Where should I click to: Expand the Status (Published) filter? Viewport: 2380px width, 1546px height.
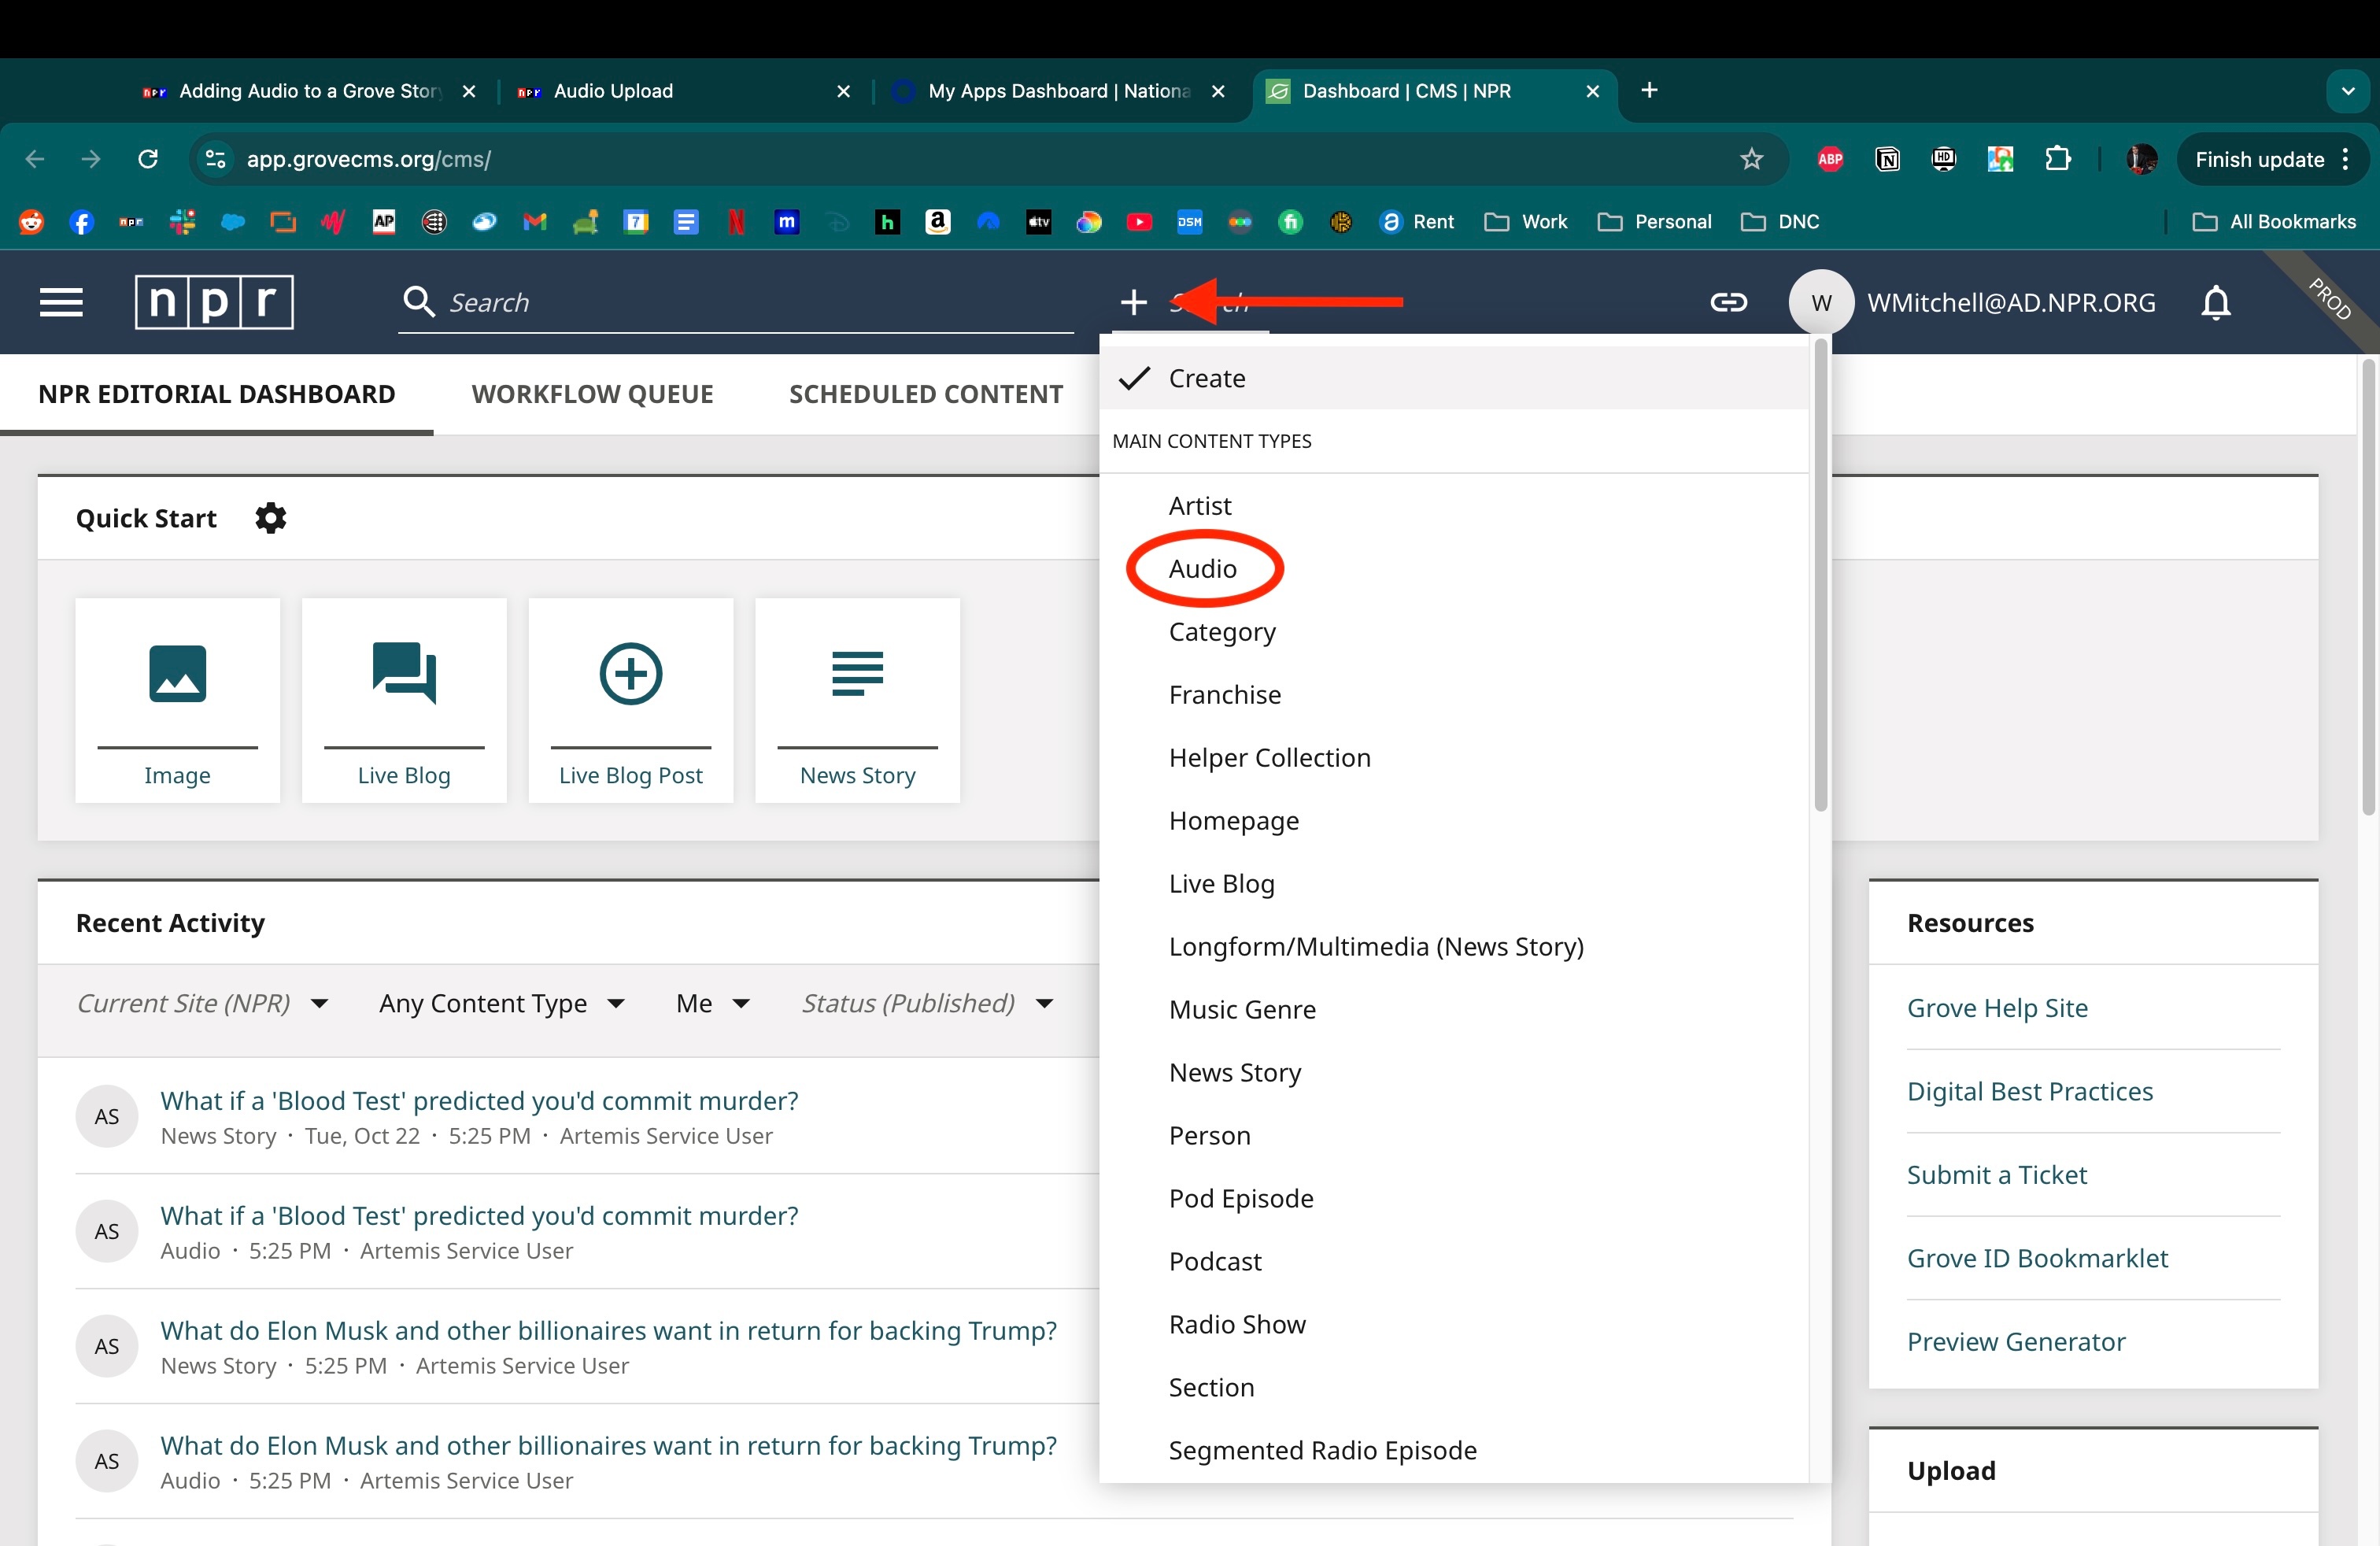(x=928, y=1003)
